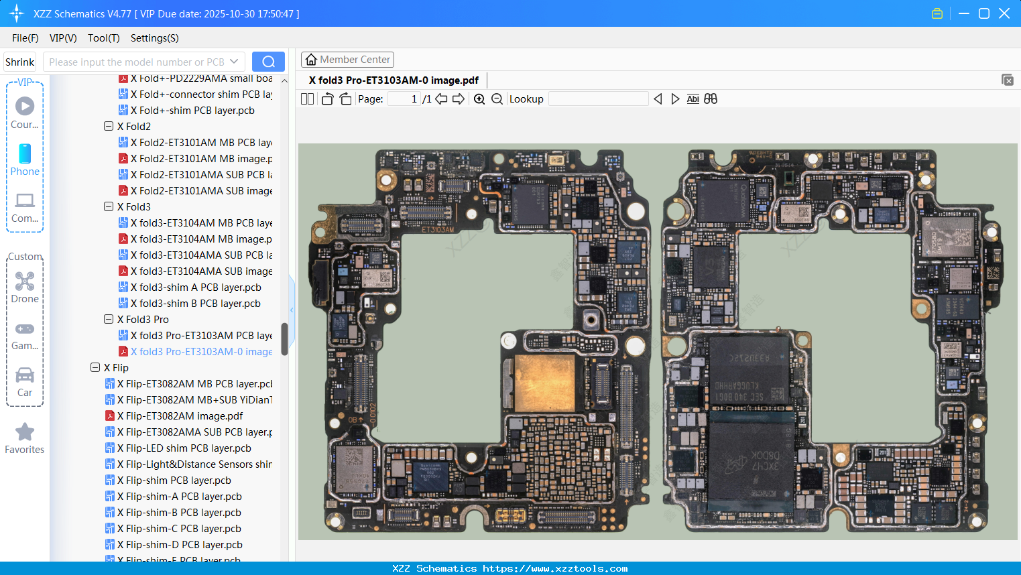Click the Lookup text field
Screen dimensions: 1021x575
599,99
